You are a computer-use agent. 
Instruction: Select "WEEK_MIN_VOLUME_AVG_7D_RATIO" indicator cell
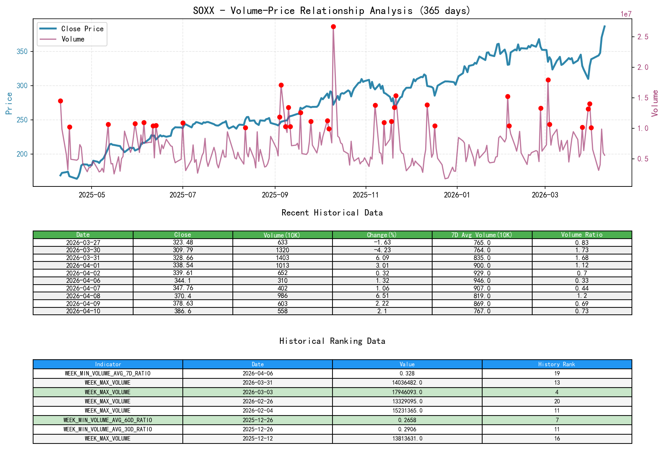pyautogui.click(x=108, y=374)
